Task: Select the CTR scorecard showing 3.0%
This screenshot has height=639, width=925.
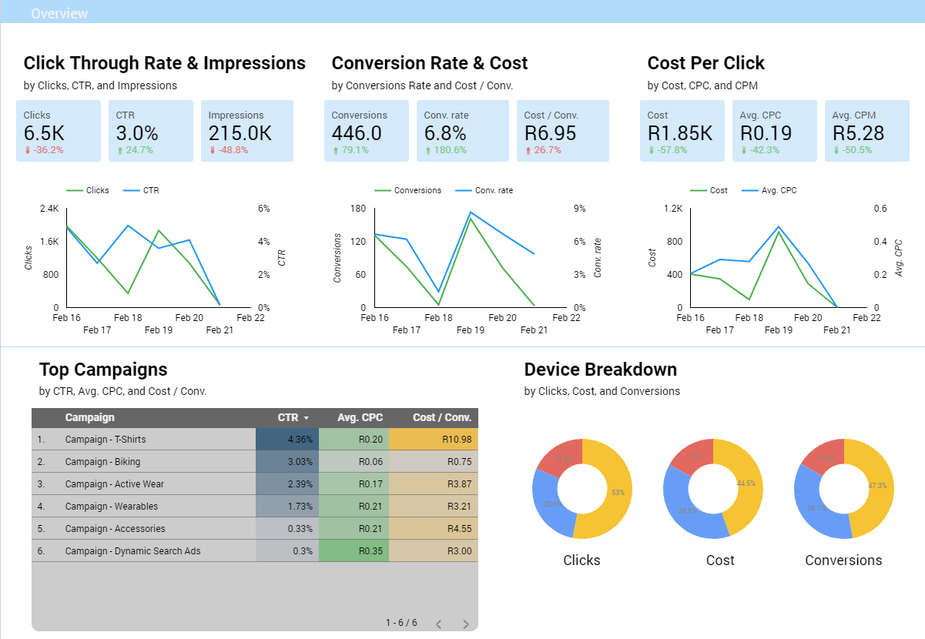Action: pyautogui.click(x=151, y=131)
